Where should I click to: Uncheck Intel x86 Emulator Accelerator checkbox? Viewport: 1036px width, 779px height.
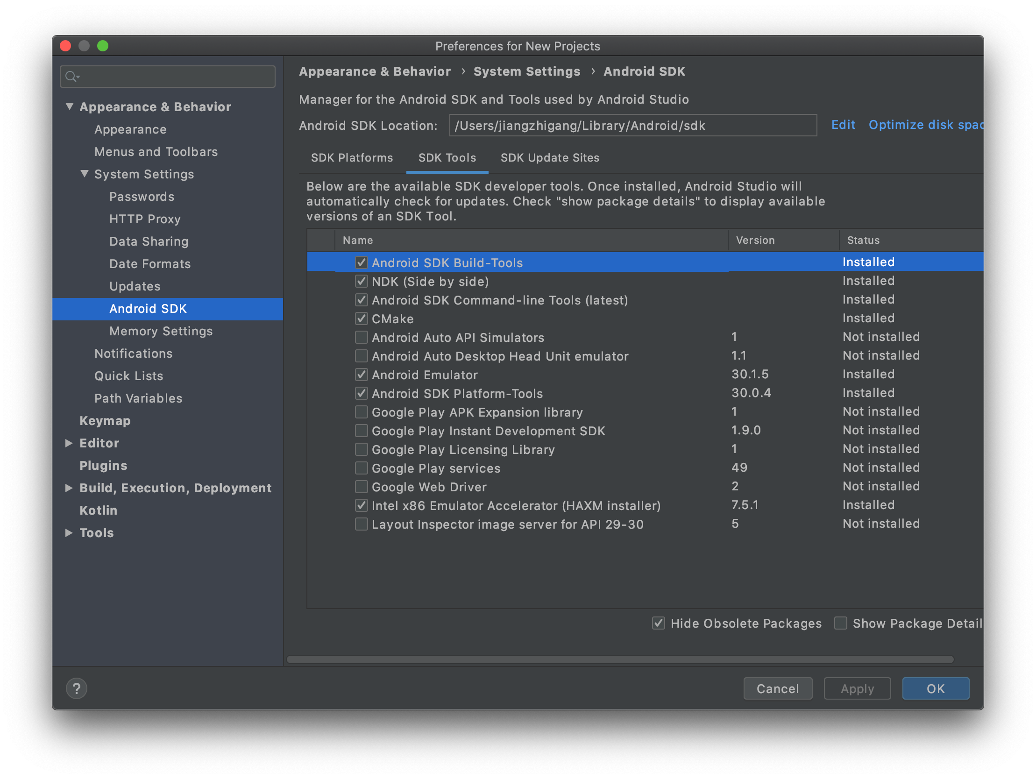coord(361,505)
